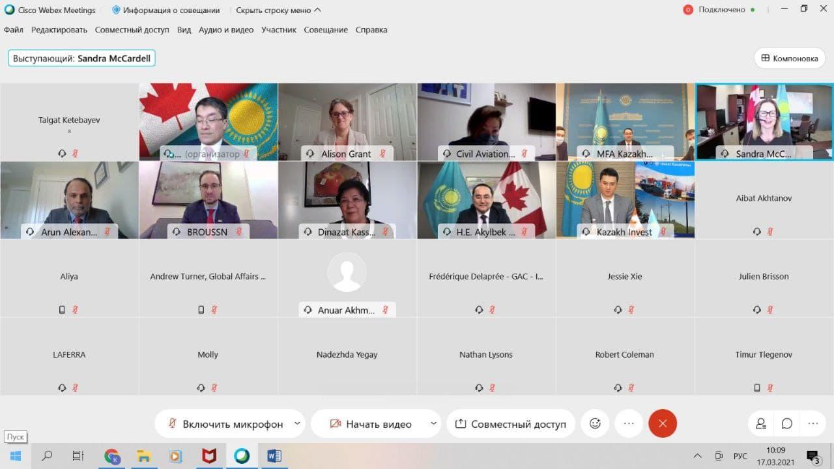Open panel options at bottom right
The height and width of the screenshot is (469, 834).
pyautogui.click(x=812, y=423)
